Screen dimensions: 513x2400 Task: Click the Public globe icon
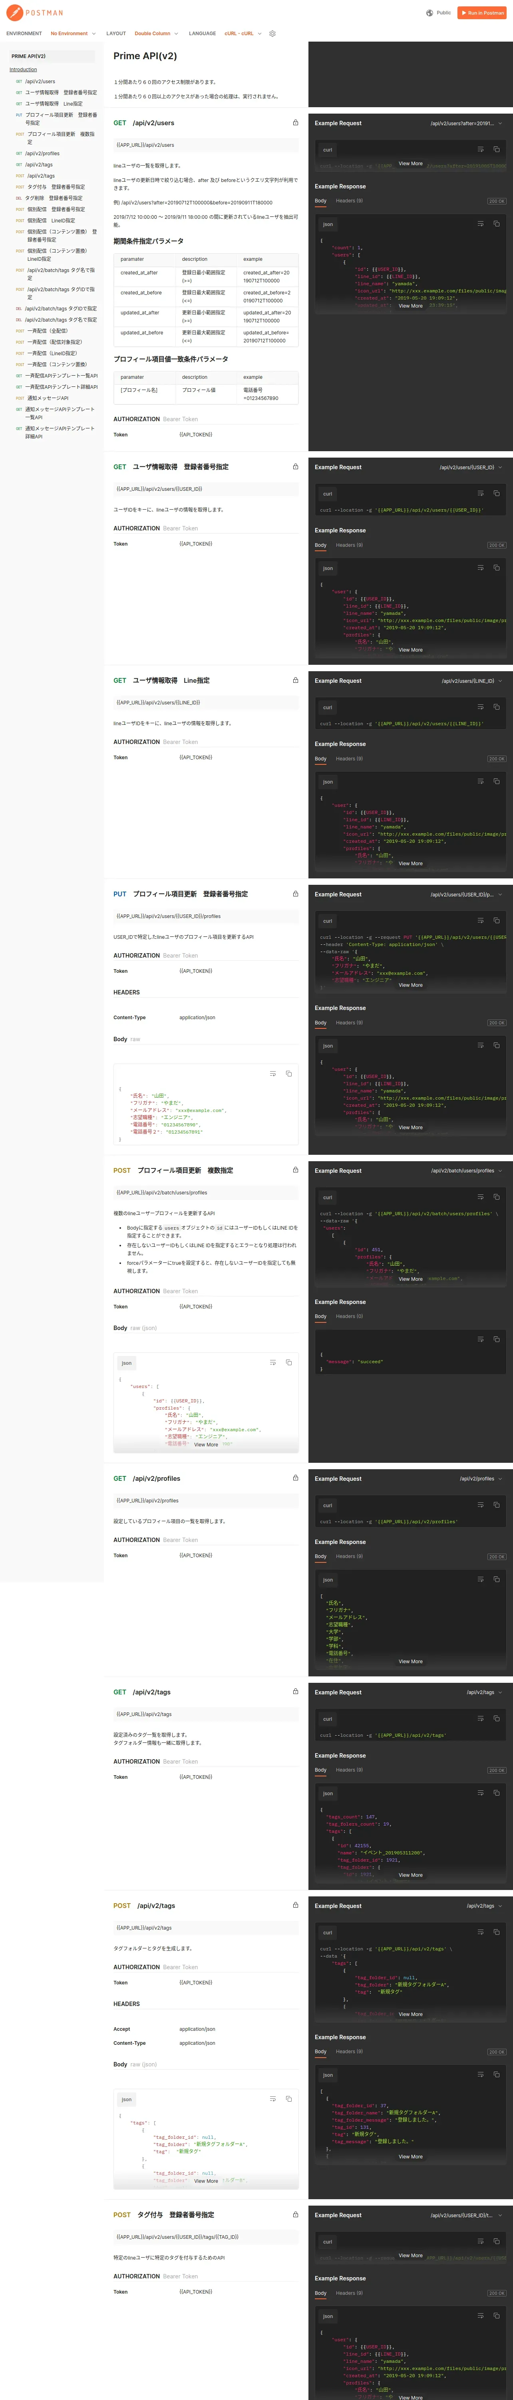point(429,13)
